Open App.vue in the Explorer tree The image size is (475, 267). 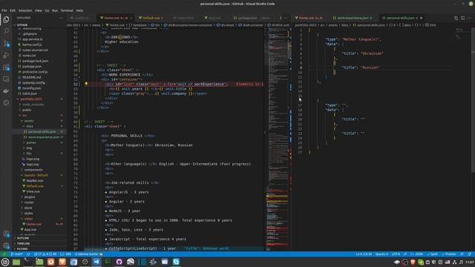[30, 230]
